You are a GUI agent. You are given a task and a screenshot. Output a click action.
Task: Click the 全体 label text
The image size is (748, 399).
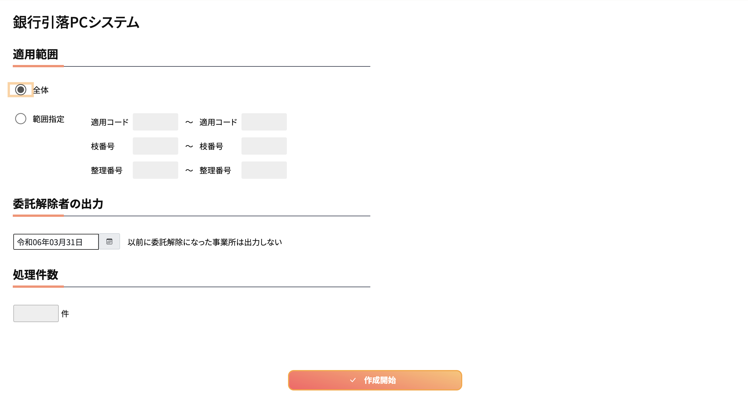pyautogui.click(x=41, y=90)
